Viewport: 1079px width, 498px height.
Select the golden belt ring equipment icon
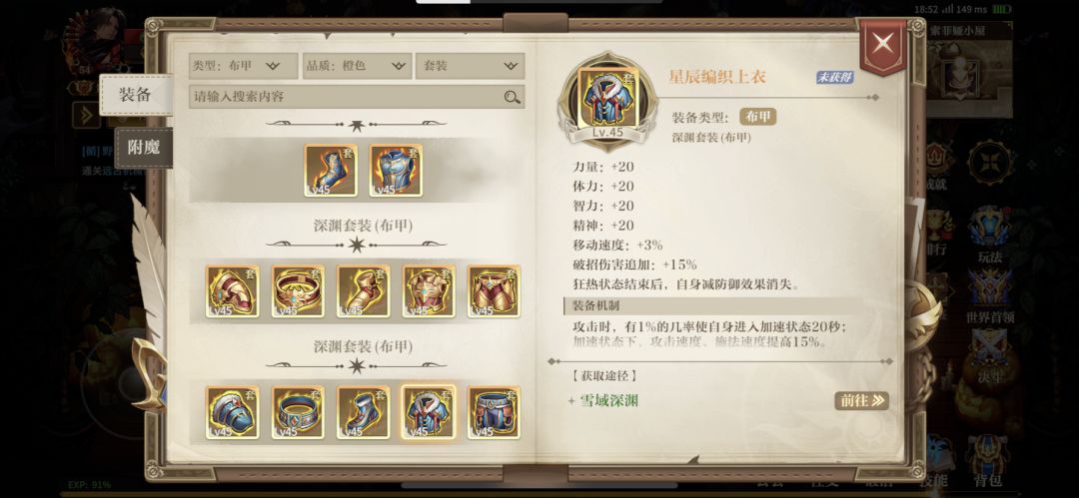(298, 291)
